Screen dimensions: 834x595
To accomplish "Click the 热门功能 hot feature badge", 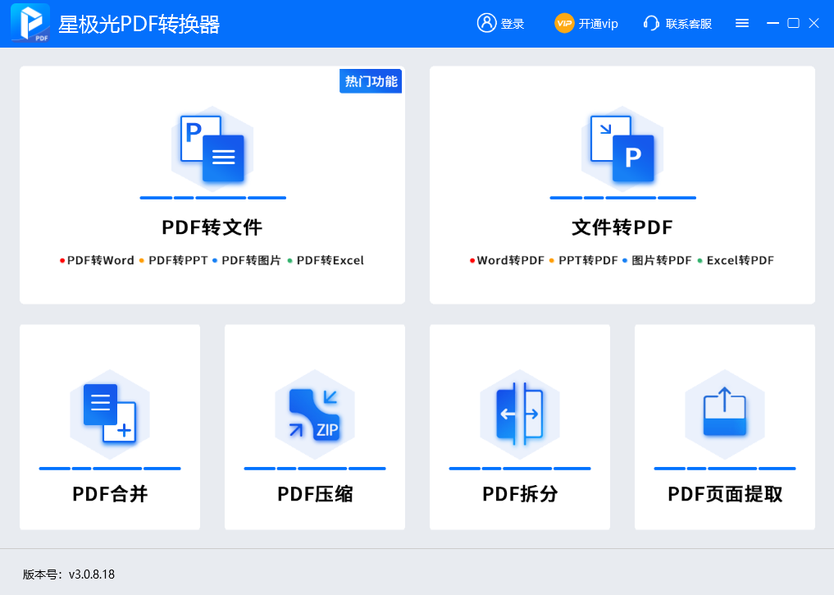I will [x=370, y=81].
